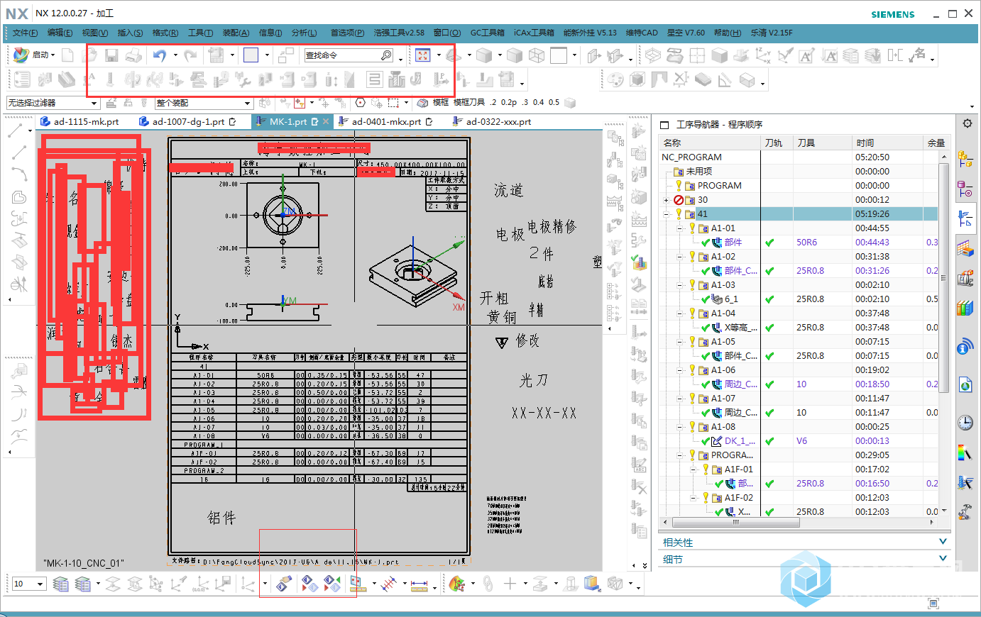
Task: Click the 模框刀具 button
Action: pos(469,103)
